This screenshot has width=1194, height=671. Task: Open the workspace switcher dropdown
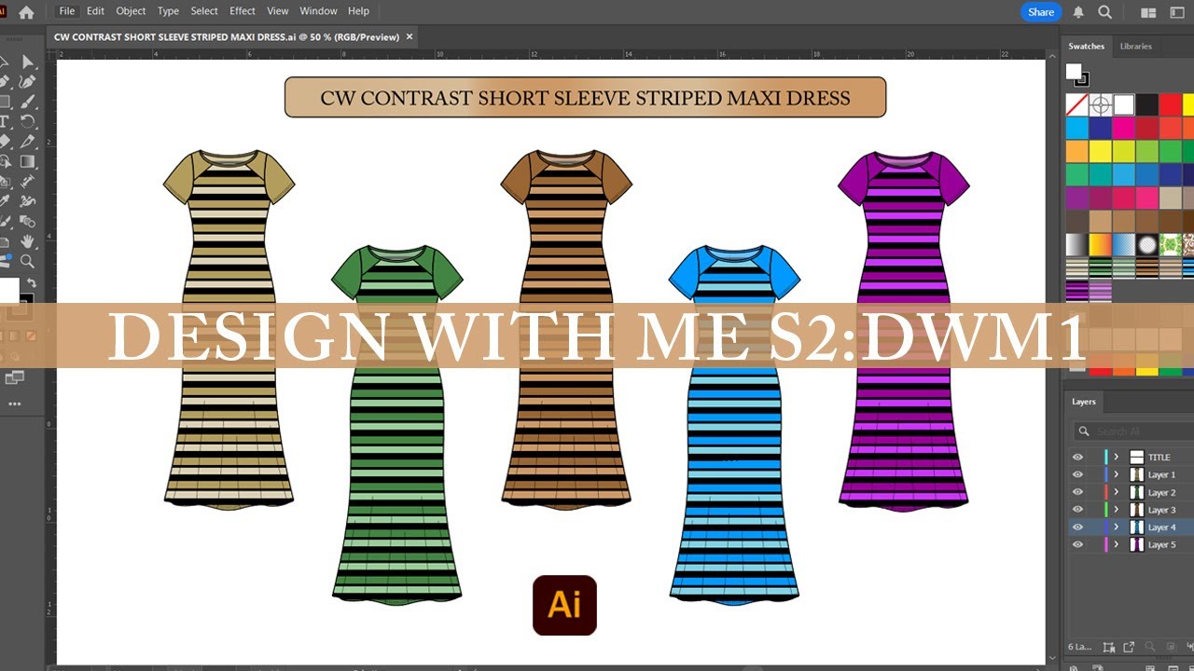(x=1176, y=12)
